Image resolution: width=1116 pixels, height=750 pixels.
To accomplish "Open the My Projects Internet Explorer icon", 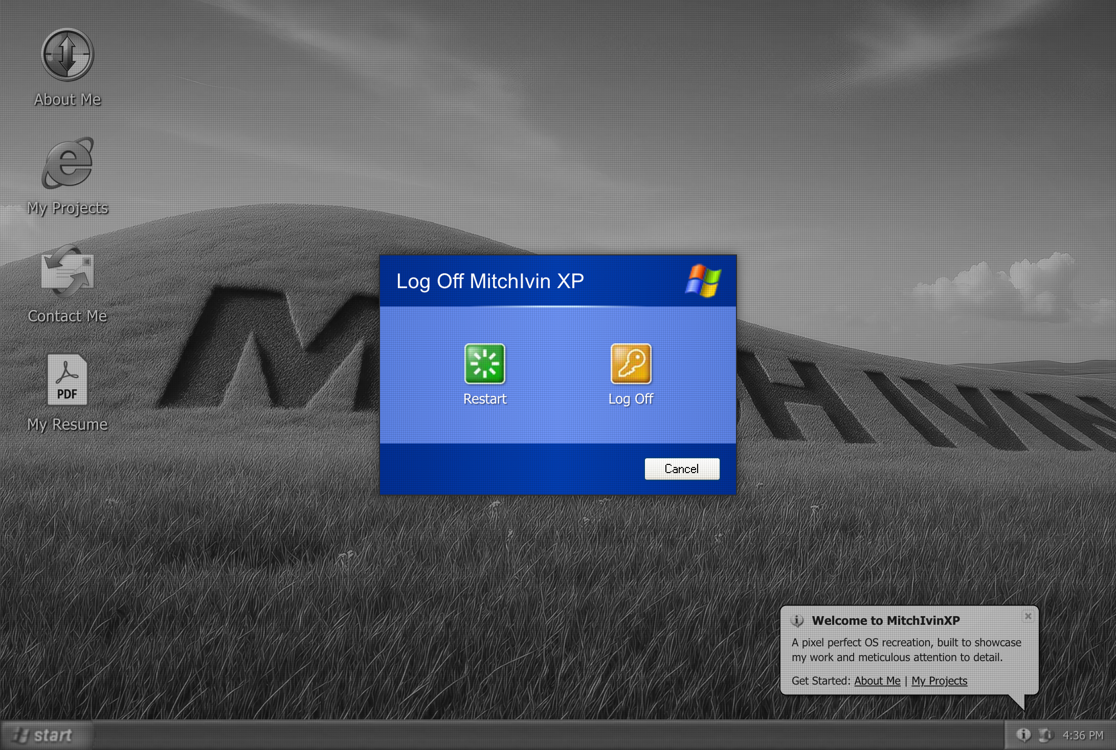I will pyautogui.click(x=68, y=163).
